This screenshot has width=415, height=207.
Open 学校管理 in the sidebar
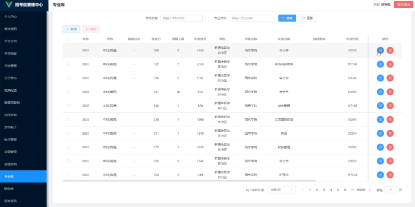pyautogui.click(x=24, y=66)
